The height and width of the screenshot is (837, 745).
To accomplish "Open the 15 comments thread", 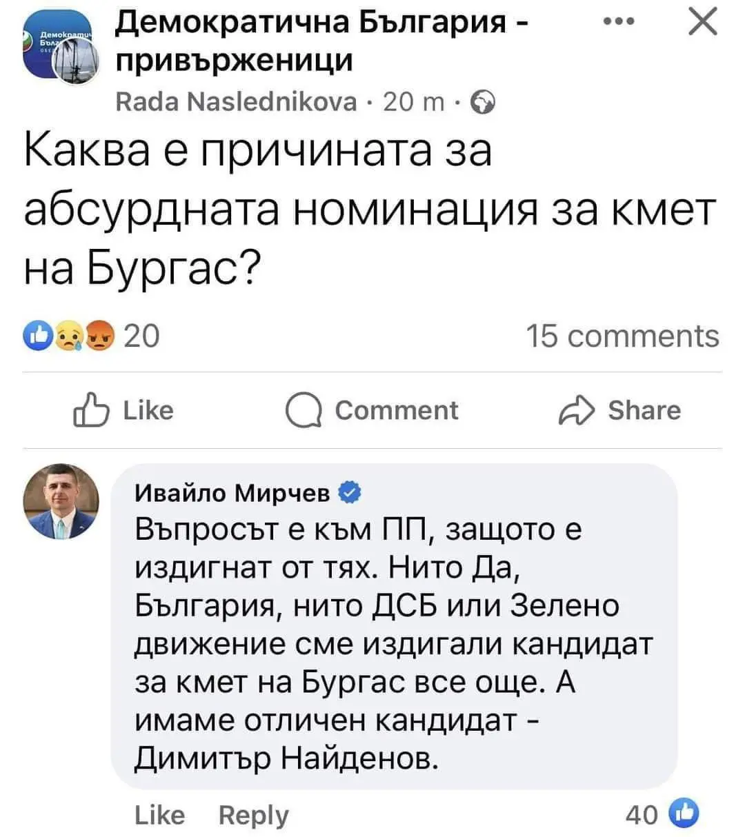I will [x=622, y=336].
